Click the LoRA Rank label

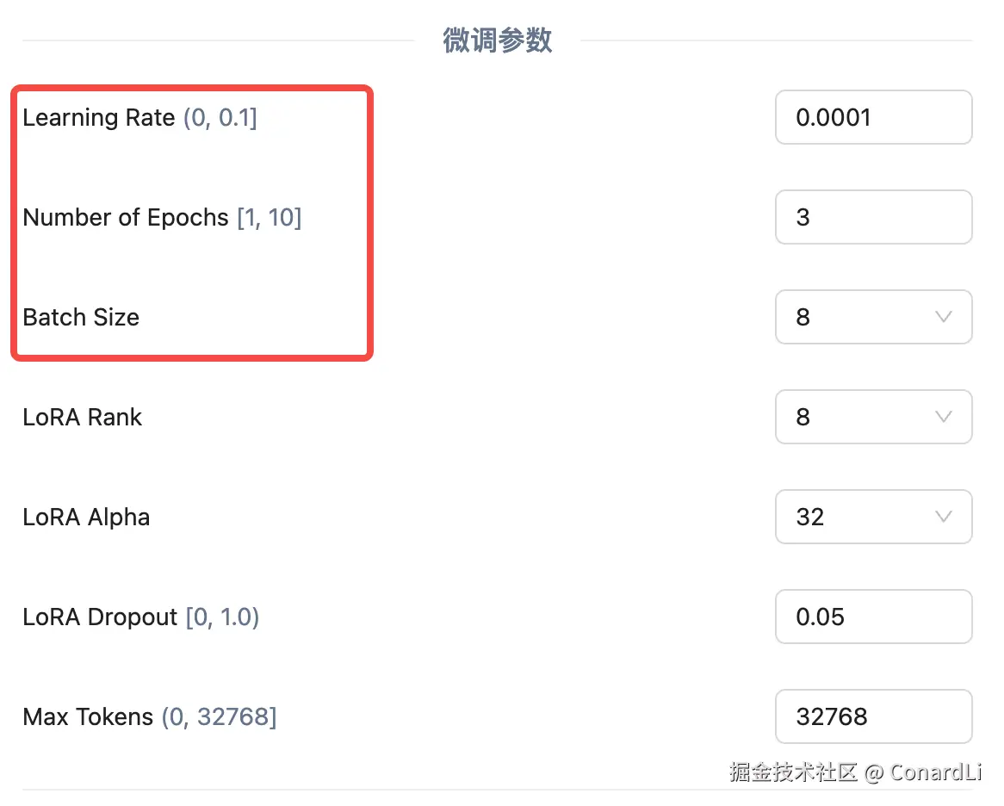[x=83, y=417]
